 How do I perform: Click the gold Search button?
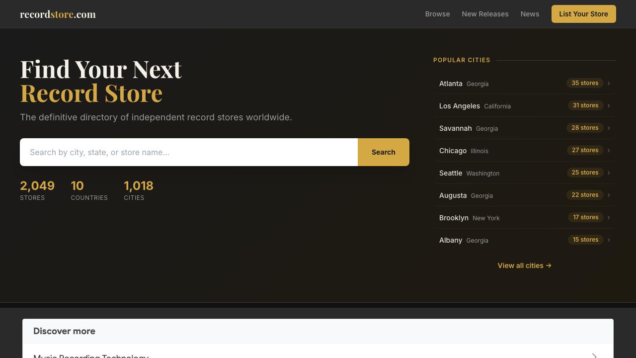tap(383, 152)
